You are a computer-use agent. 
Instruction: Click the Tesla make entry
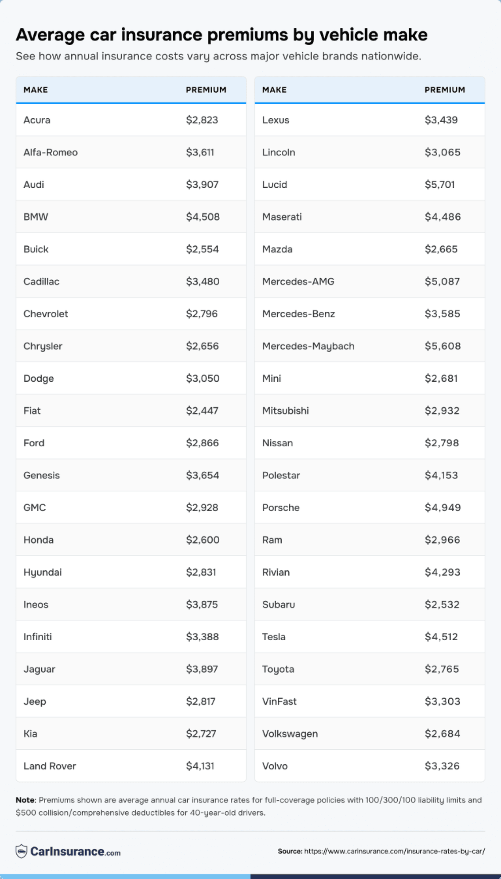tap(274, 637)
